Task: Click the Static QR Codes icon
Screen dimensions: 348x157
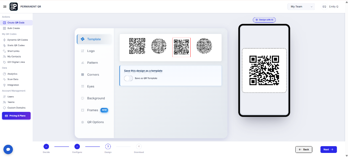Action: [x=4, y=45]
